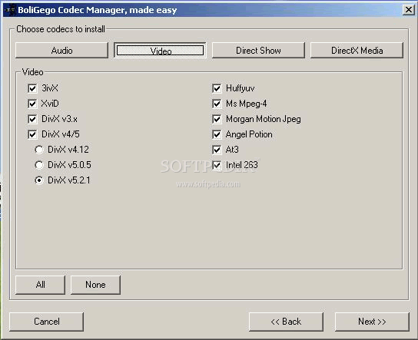Switch to Direct Show section
This screenshot has height=340, width=418.
(258, 50)
